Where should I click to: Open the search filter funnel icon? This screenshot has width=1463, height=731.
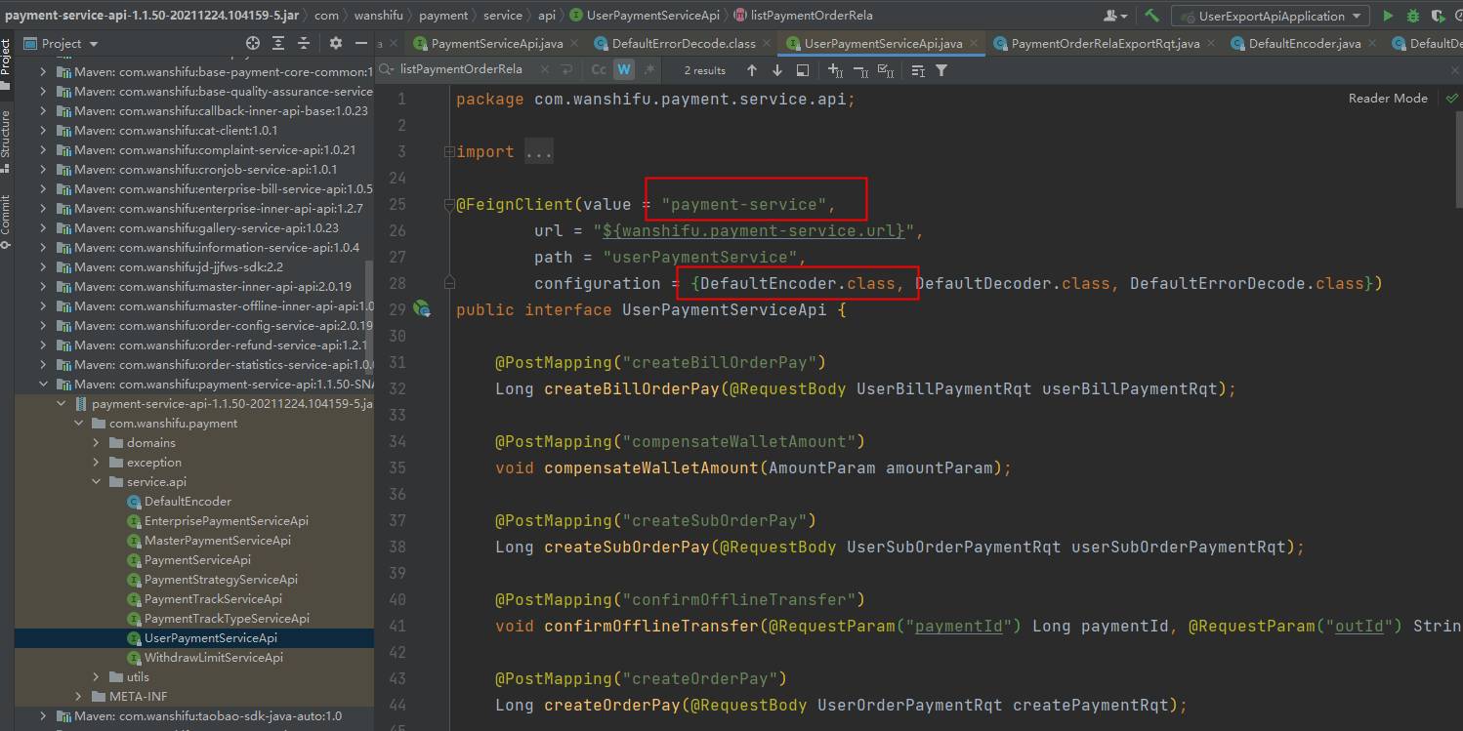941,70
